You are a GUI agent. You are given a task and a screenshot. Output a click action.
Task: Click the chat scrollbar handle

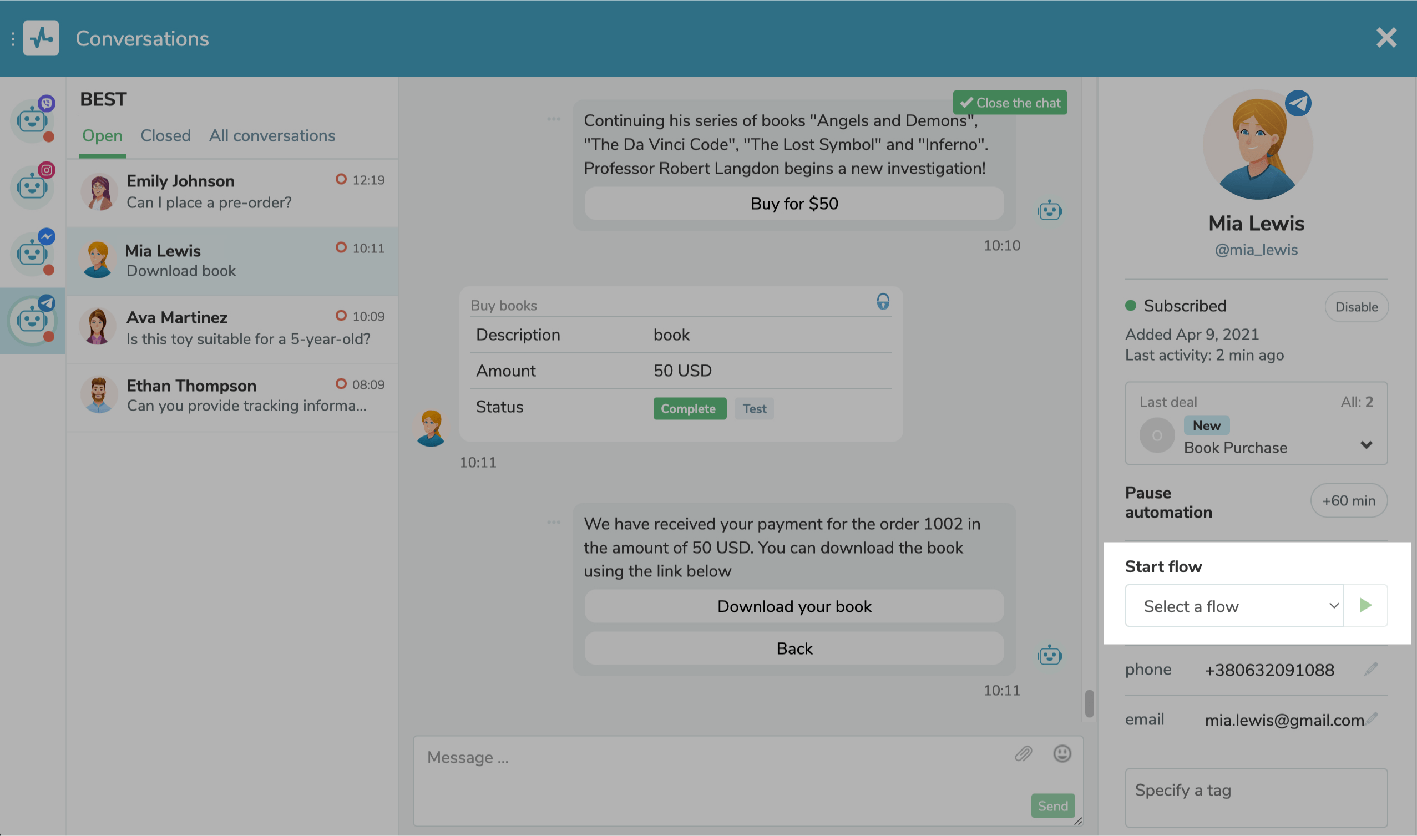(x=1089, y=703)
